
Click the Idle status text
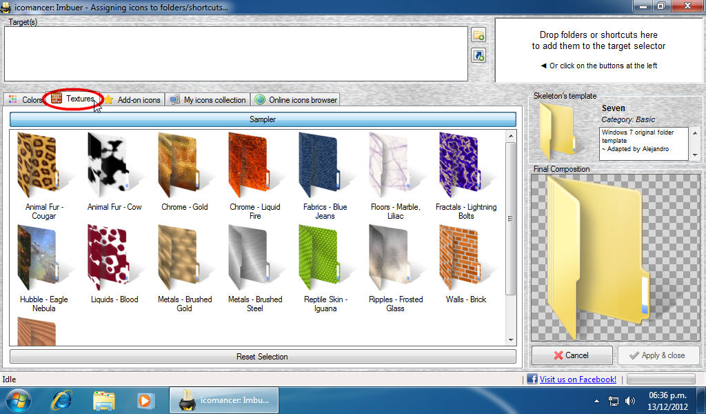point(9,379)
